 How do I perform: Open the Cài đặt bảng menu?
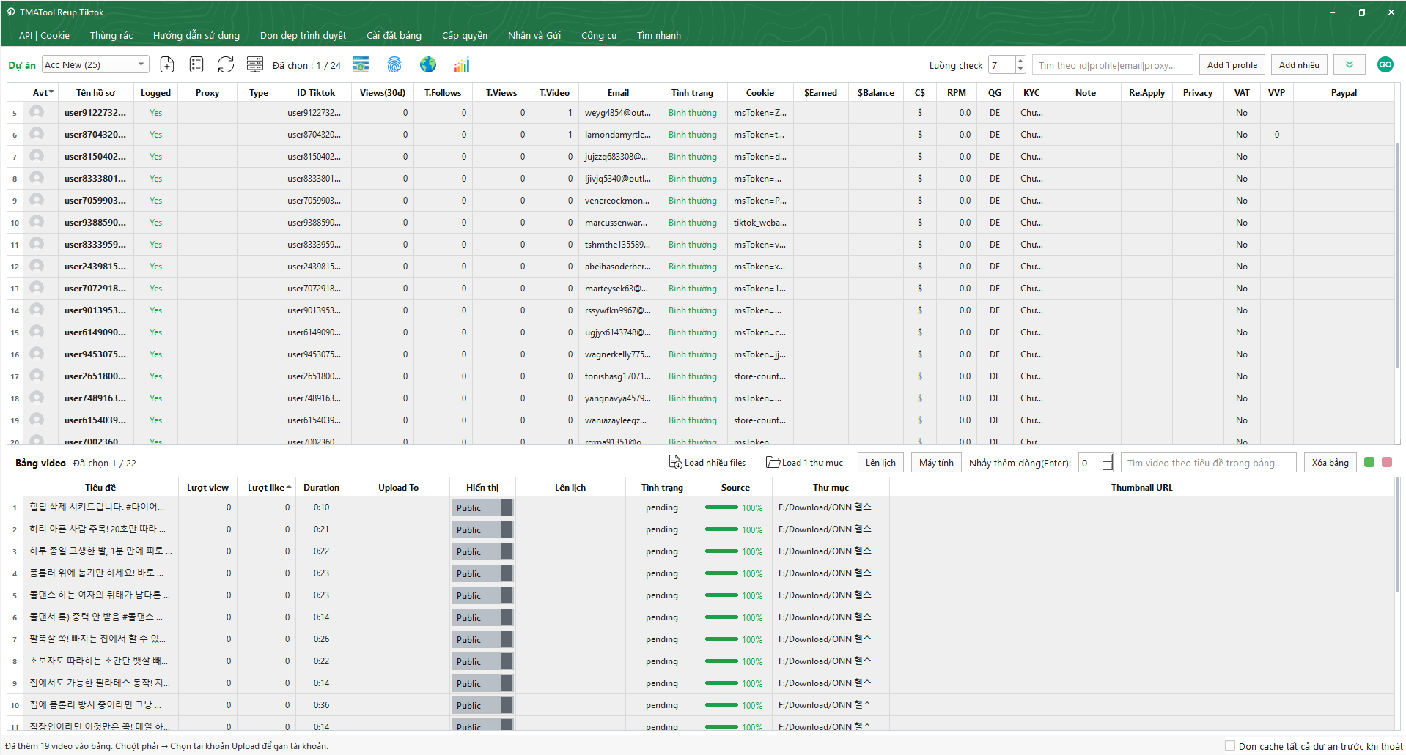[x=394, y=35]
